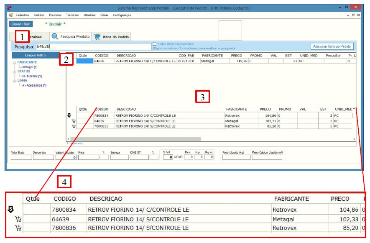Click the dollar arrow icon beside code 7800834
This screenshot has width=370, height=243.
(x=69, y=115)
